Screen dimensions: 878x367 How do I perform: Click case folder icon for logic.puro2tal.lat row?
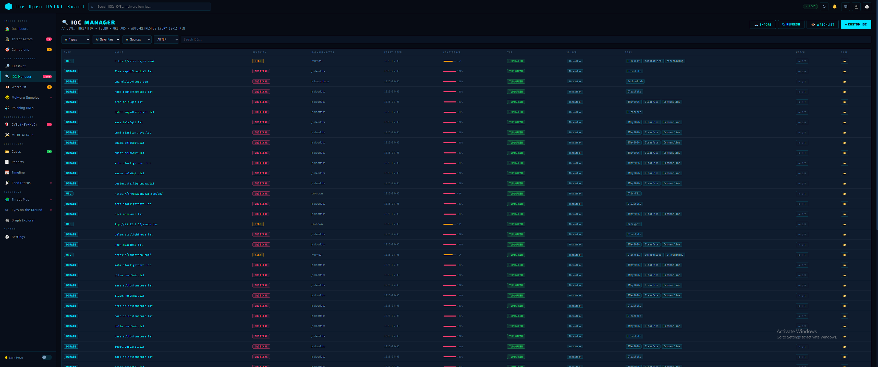(x=844, y=347)
